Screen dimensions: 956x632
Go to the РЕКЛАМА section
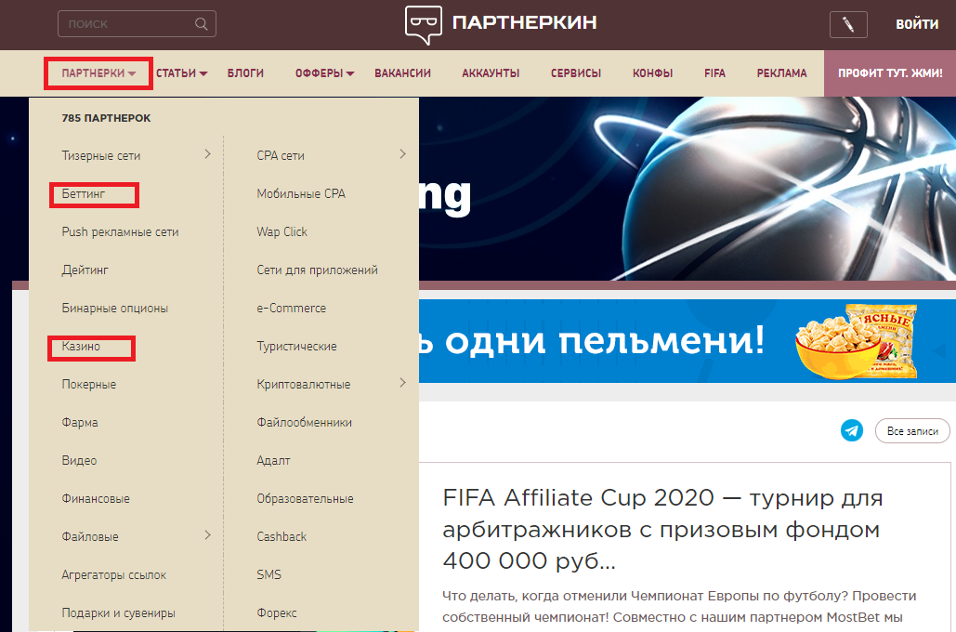(x=781, y=73)
